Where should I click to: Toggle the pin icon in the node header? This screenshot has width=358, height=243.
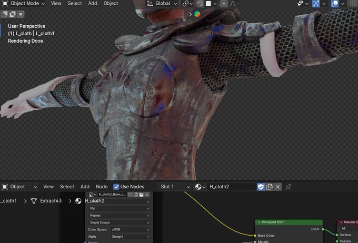point(289,187)
